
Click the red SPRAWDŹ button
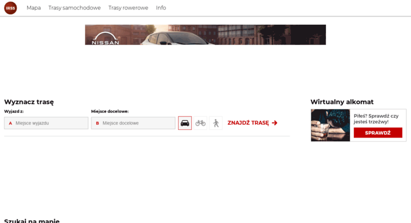pos(378,133)
